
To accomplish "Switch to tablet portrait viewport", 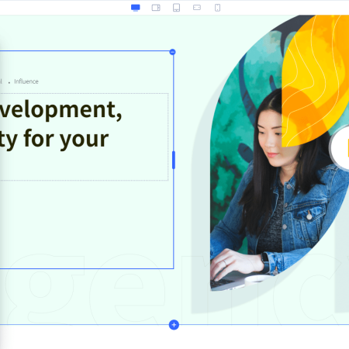I will point(176,8).
